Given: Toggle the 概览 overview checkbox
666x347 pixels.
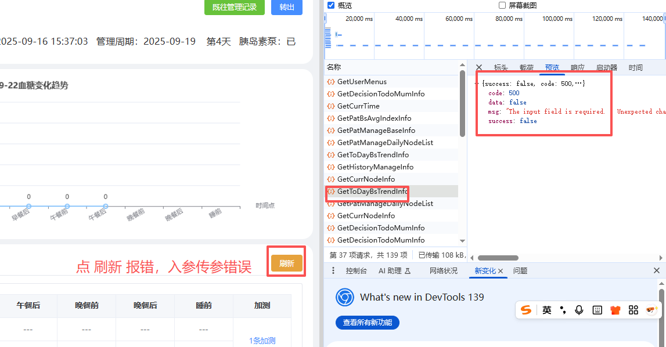Looking at the screenshot, I should pyautogui.click(x=331, y=5).
